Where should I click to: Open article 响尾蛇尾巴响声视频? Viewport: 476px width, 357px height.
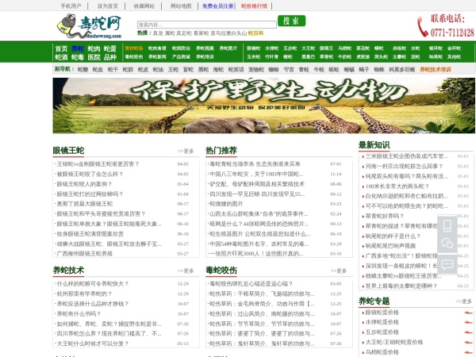pyautogui.click(x=390, y=246)
